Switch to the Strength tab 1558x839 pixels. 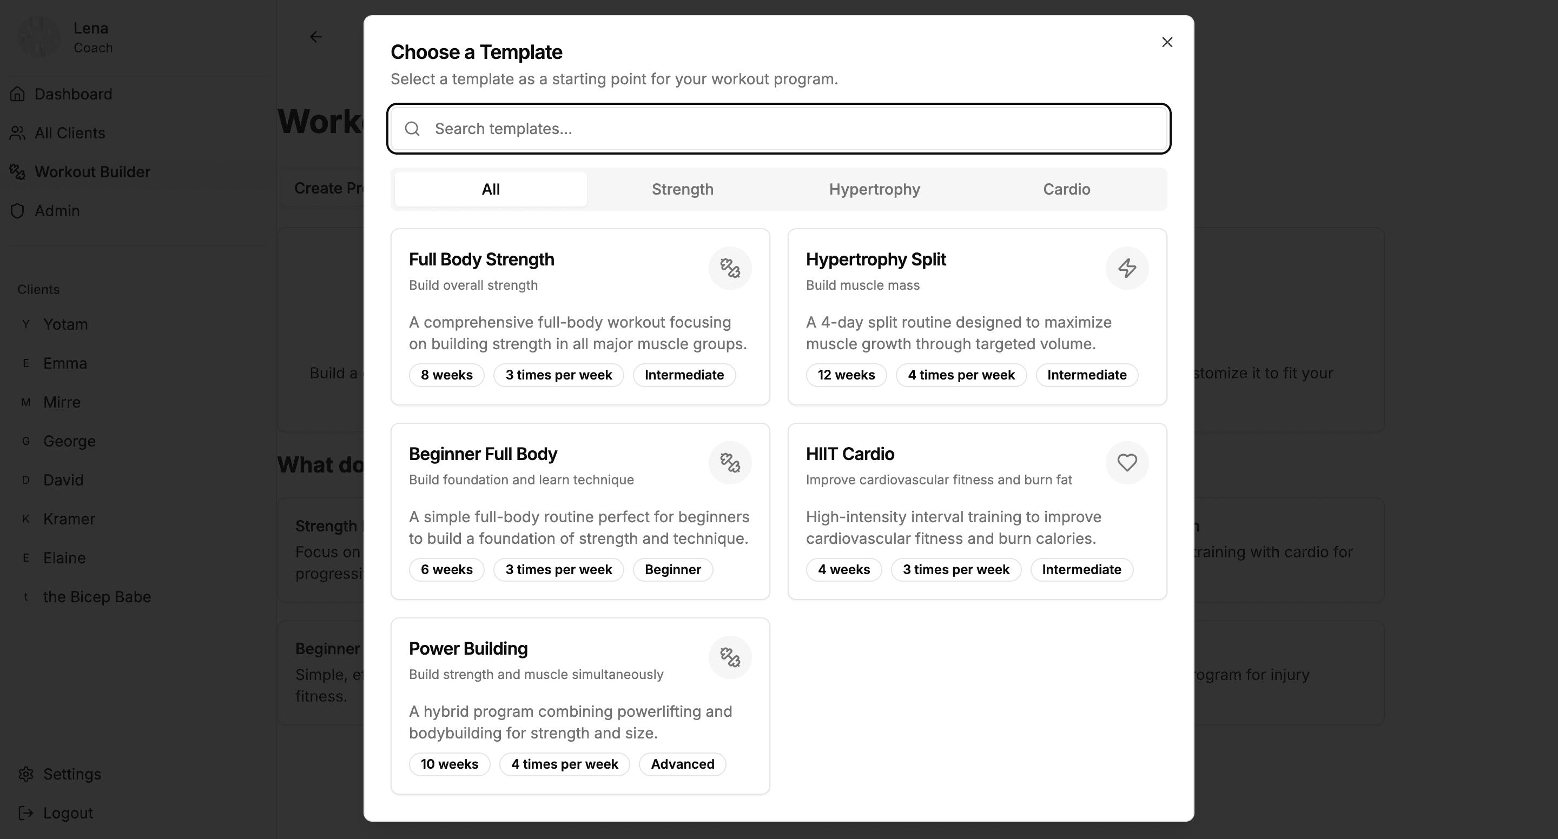pos(682,189)
